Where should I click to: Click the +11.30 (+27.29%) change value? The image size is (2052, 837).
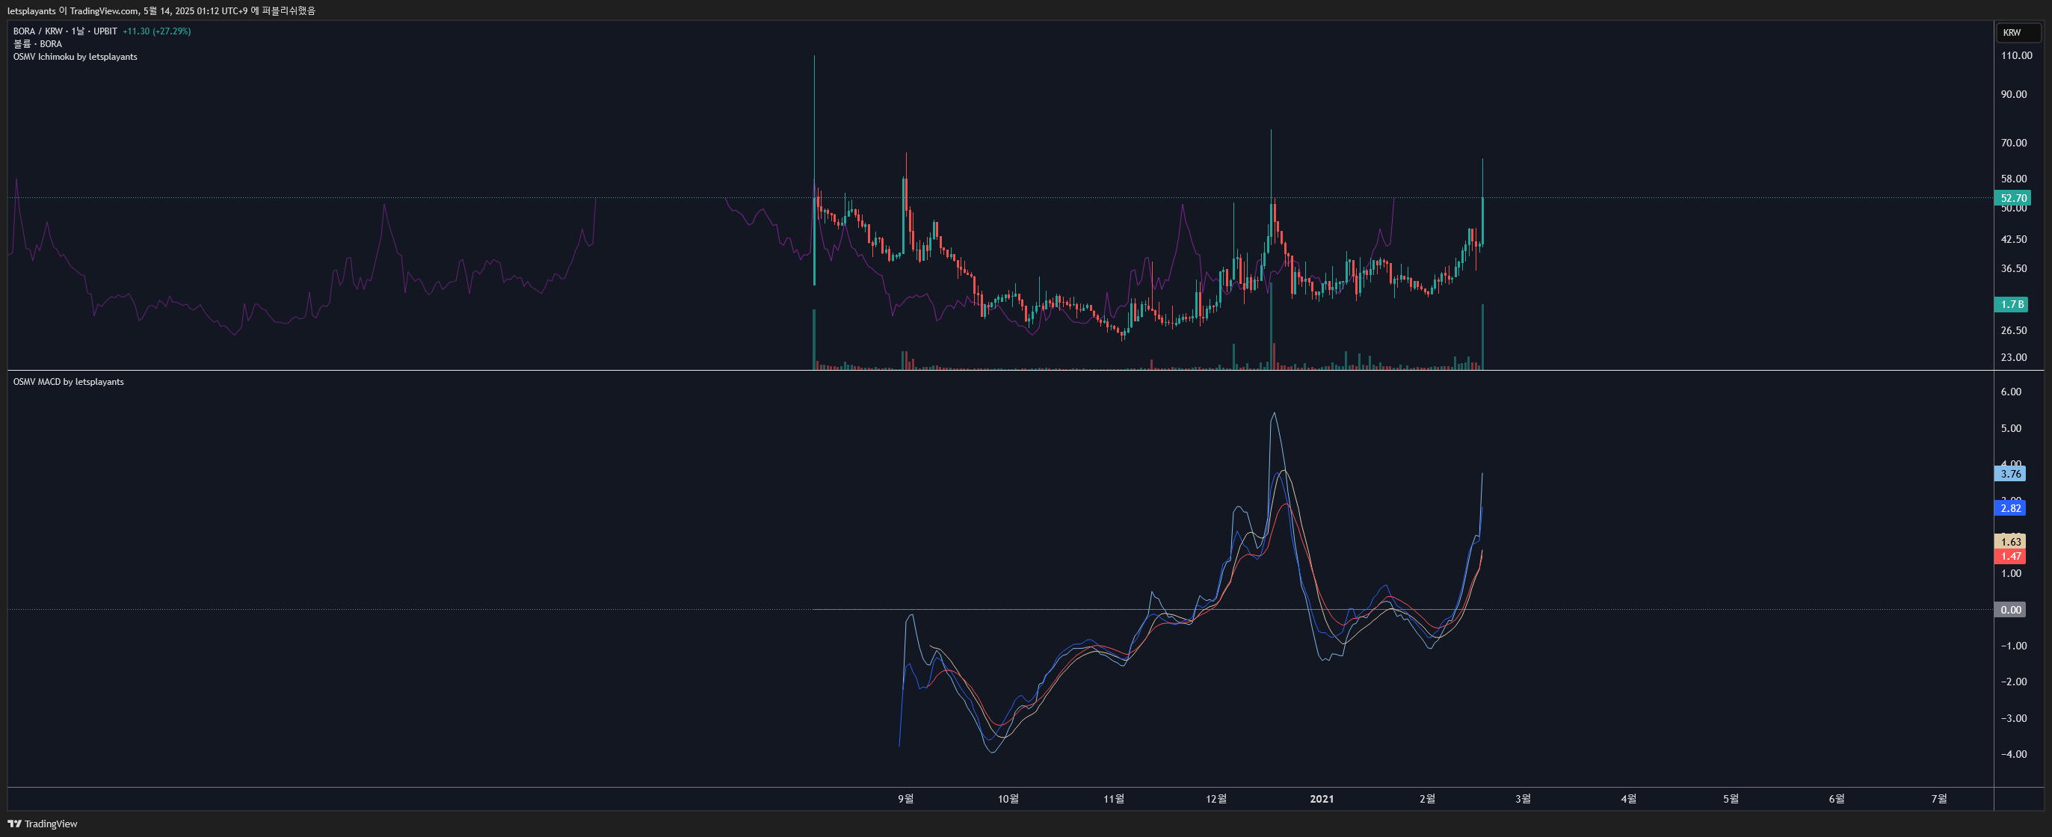pos(157,31)
